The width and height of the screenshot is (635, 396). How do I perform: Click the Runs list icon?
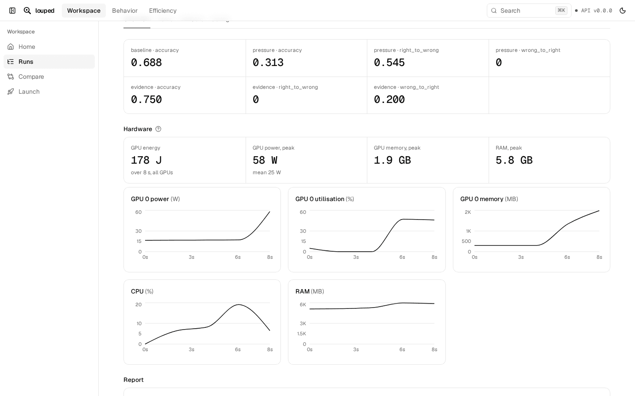point(11,62)
